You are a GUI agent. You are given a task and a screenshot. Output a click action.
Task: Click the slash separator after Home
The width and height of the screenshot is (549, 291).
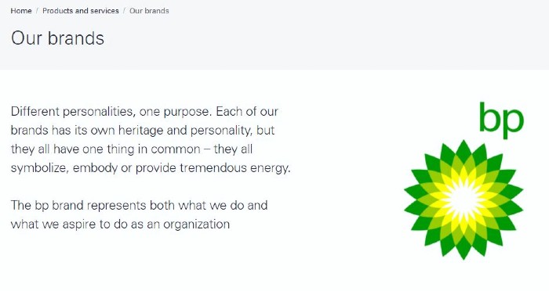[x=37, y=11]
